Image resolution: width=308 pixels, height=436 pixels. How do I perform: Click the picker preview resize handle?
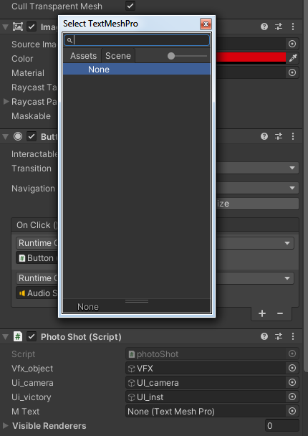137,301
